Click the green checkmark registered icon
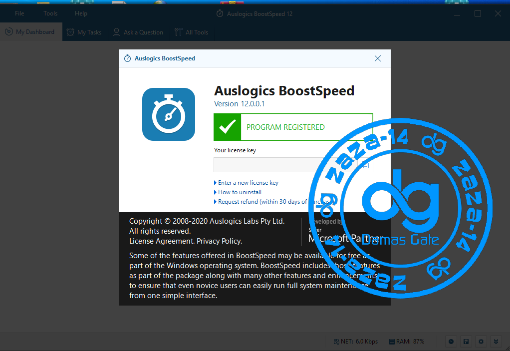This screenshot has width=510, height=351. tap(228, 127)
